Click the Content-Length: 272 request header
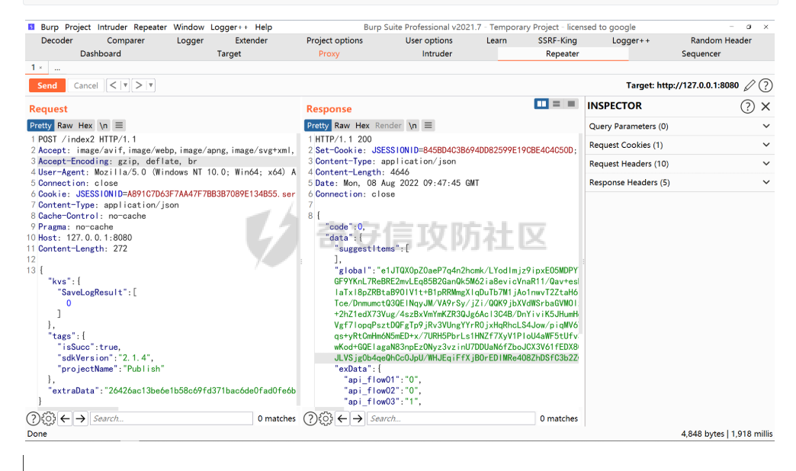The height and width of the screenshot is (471, 796). click(83, 248)
